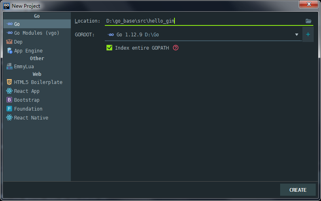The height and width of the screenshot is (201, 321).
Task: Open help for Index entire GOPATH
Action: (176, 48)
